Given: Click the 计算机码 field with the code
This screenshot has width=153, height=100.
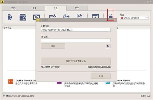Looking at the screenshot, I should pyautogui.click(x=76, y=30).
